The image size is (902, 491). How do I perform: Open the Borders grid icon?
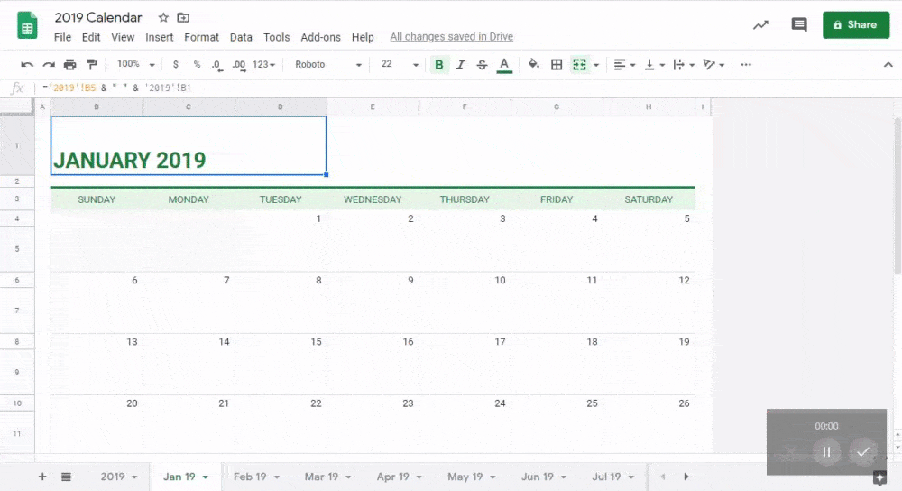[557, 65]
